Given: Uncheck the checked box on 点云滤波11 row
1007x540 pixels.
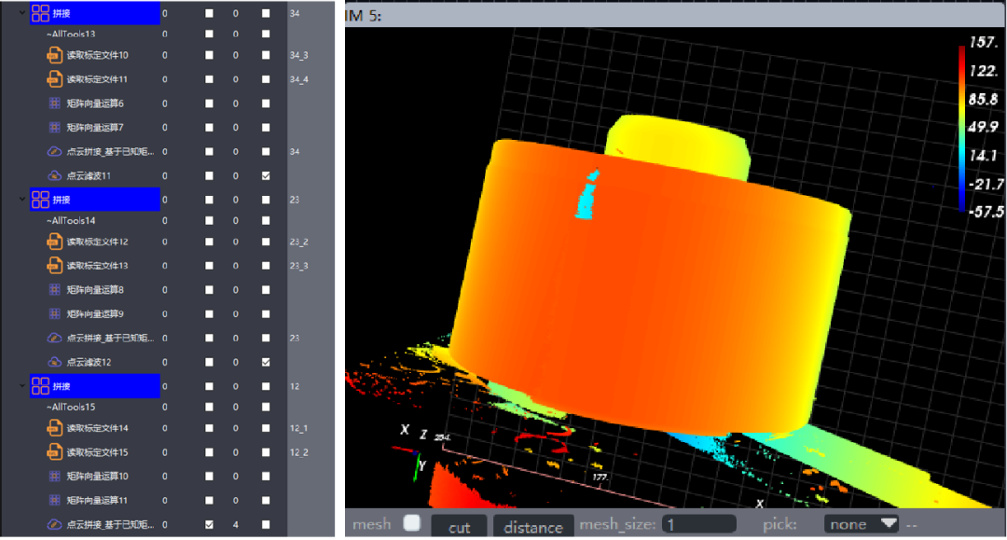Looking at the screenshot, I should (x=267, y=175).
